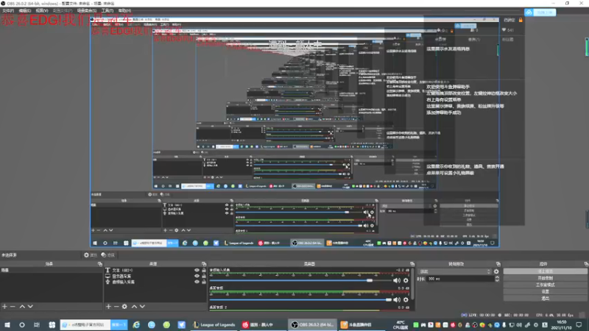Mute 桌面音频 with its speaker icon
The height and width of the screenshot is (331, 589).
[x=397, y=299]
